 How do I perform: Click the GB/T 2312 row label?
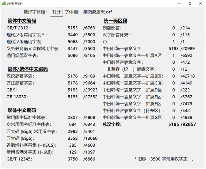(x=18, y=28)
